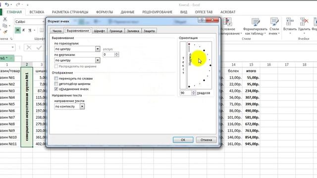Click the Cut scissors icon
Screen dimensions: 317x178
[x=5, y=19]
